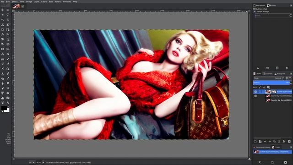This screenshot has height=165, width=293.
Task: Toggle Quick Mask at canvas bottom-left
Action: (x=13, y=159)
